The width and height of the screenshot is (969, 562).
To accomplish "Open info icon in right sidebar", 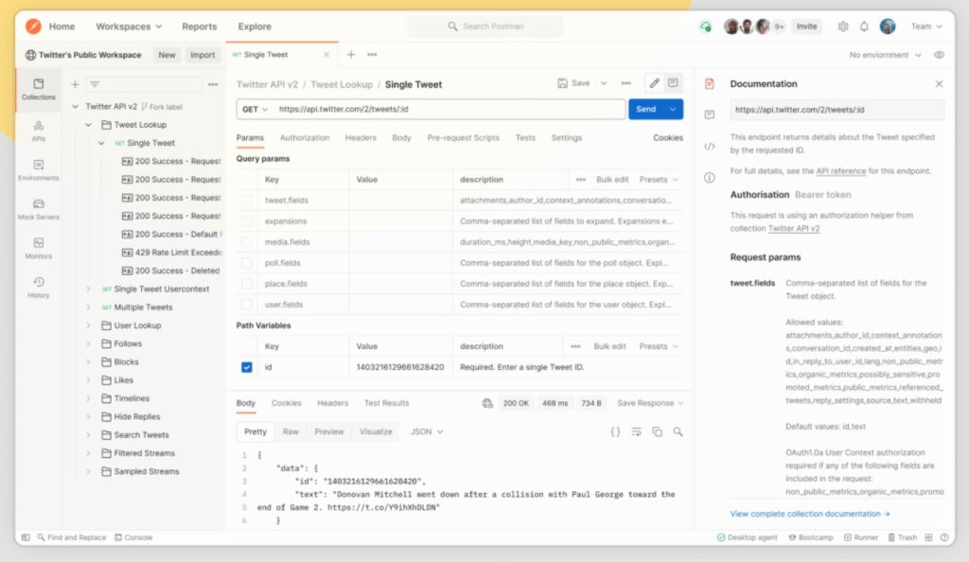I will (710, 178).
